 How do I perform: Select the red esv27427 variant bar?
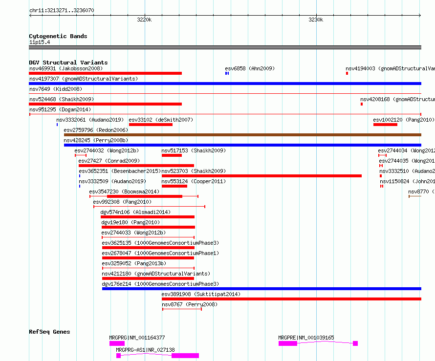[136, 166]
